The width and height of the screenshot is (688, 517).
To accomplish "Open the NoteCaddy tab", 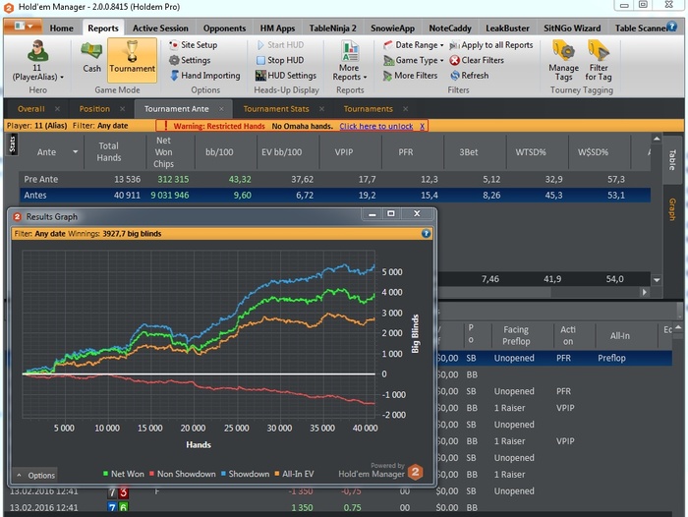I will point(450,29).
